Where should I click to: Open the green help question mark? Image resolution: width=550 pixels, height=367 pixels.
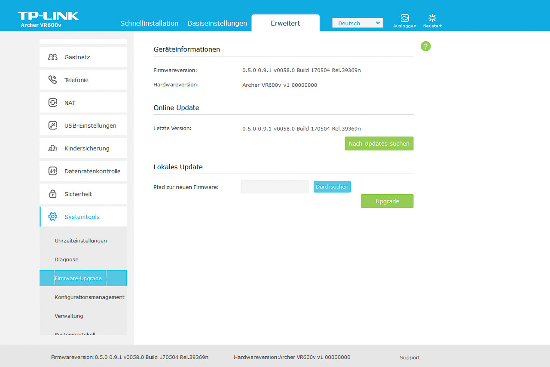pyautogui.click(x=425, y=46)
